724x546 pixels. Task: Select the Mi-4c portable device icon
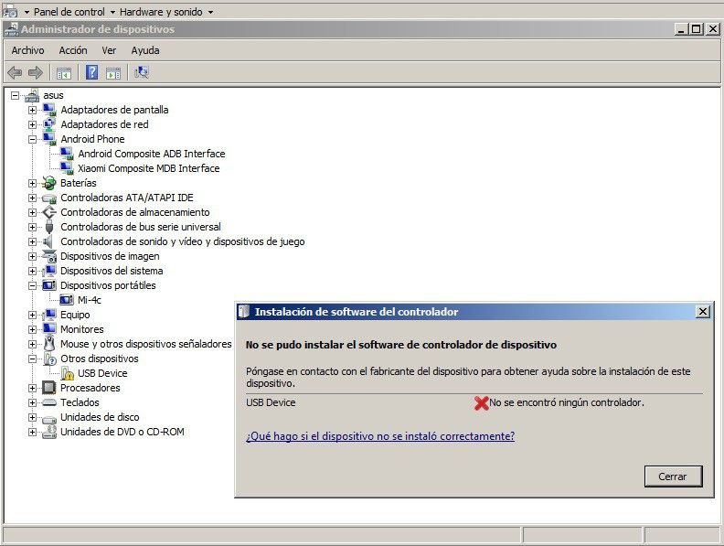click(67, 300)
